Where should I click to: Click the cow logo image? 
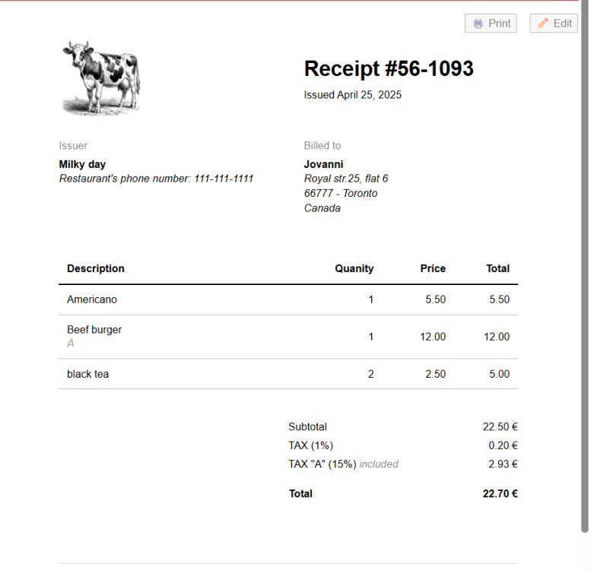pos(101,78)
